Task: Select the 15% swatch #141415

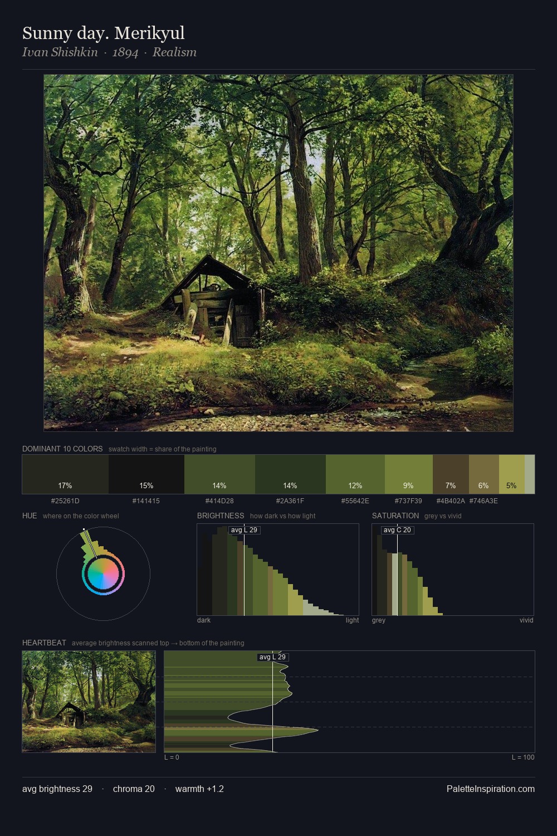Action: tap(146, 474)
